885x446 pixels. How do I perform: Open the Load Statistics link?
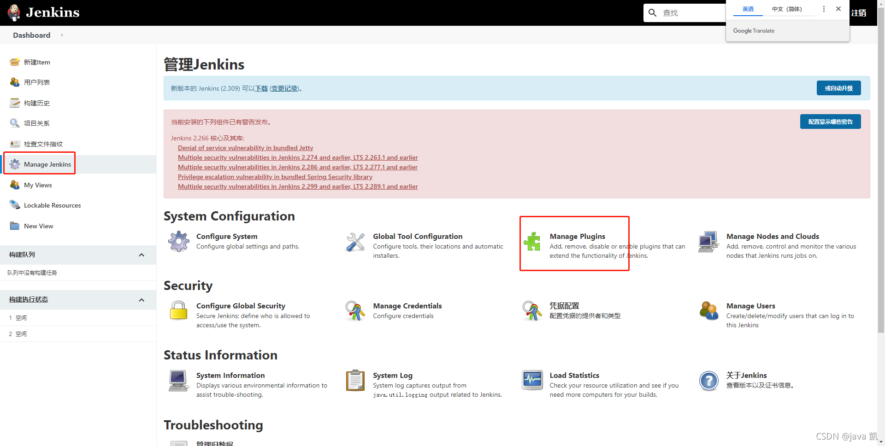[574, 375]
